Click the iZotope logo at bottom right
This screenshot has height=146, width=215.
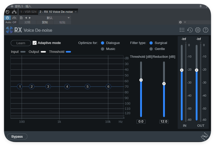tap(204, 136)
